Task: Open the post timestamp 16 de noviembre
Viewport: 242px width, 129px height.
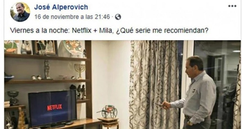Action: (72, 17)
